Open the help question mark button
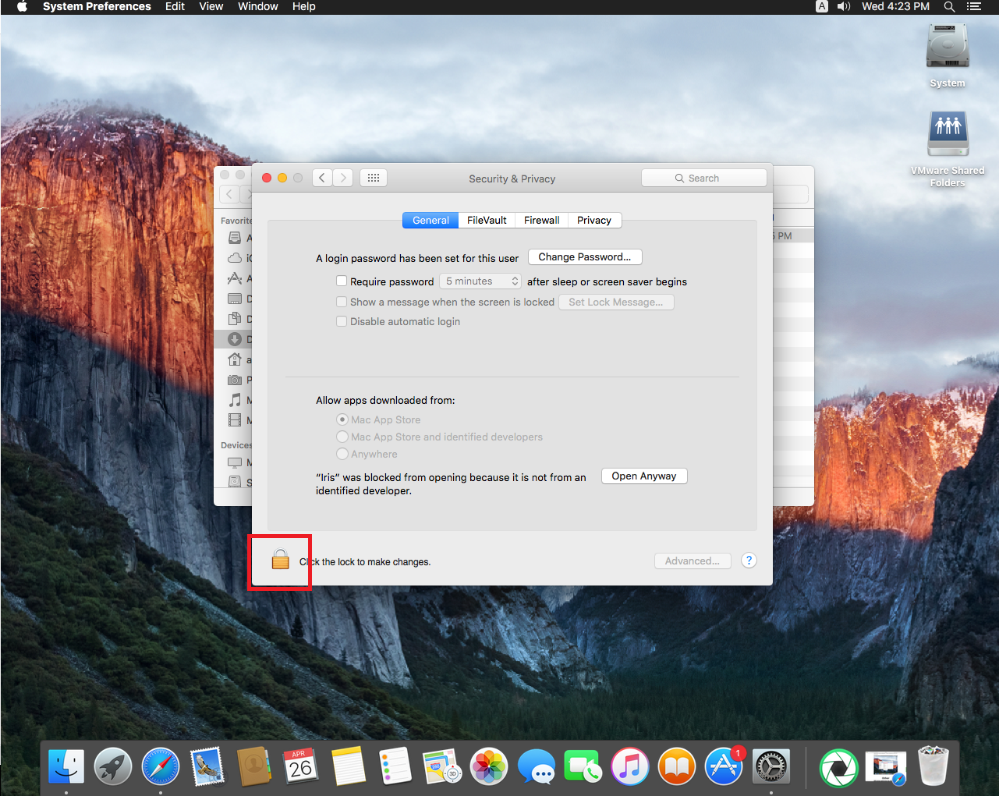Viewport: 999px width, 796px height. [749, 561]
